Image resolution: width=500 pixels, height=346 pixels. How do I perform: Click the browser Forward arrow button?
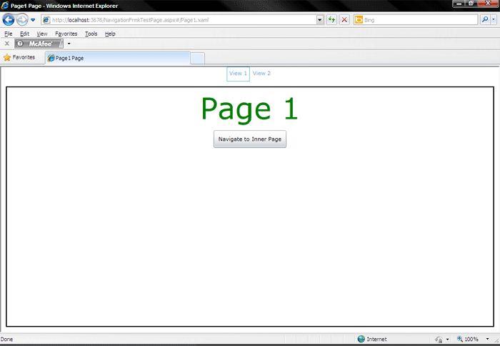point(21,20)
